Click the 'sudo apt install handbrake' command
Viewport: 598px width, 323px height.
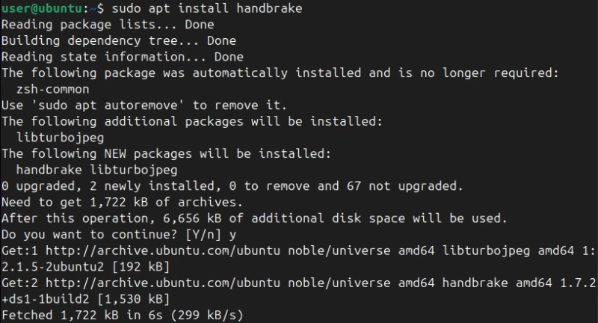(x=207, y=8)
